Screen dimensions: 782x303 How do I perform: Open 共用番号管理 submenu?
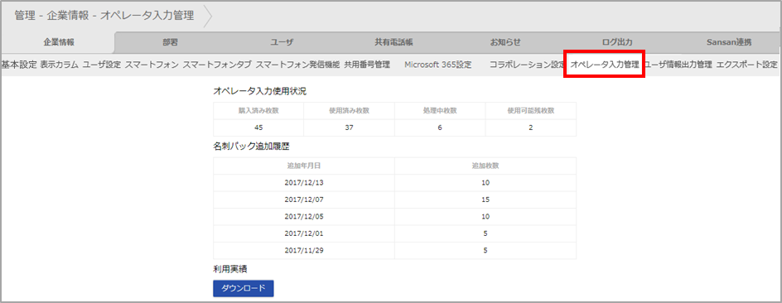pos(367,65)
